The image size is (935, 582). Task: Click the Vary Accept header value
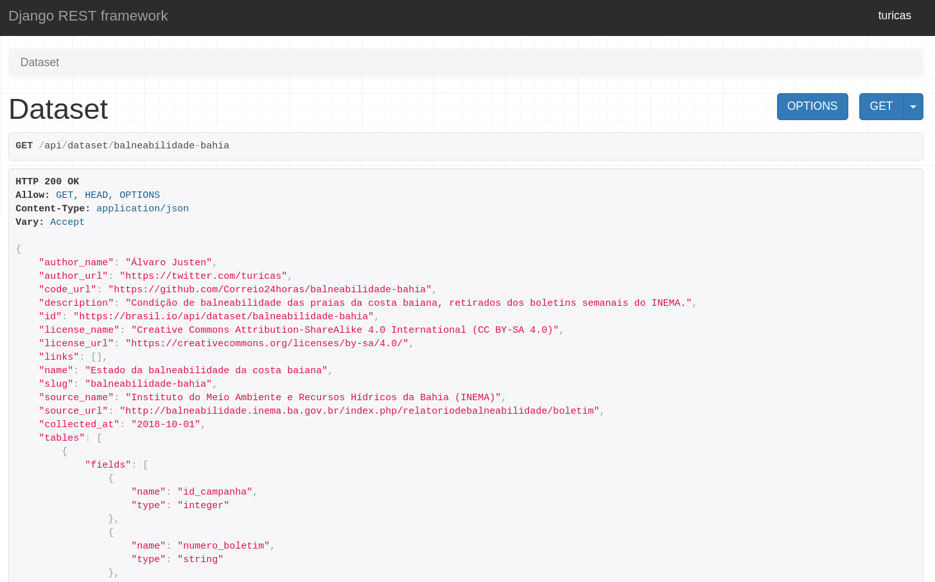(67, 222)
